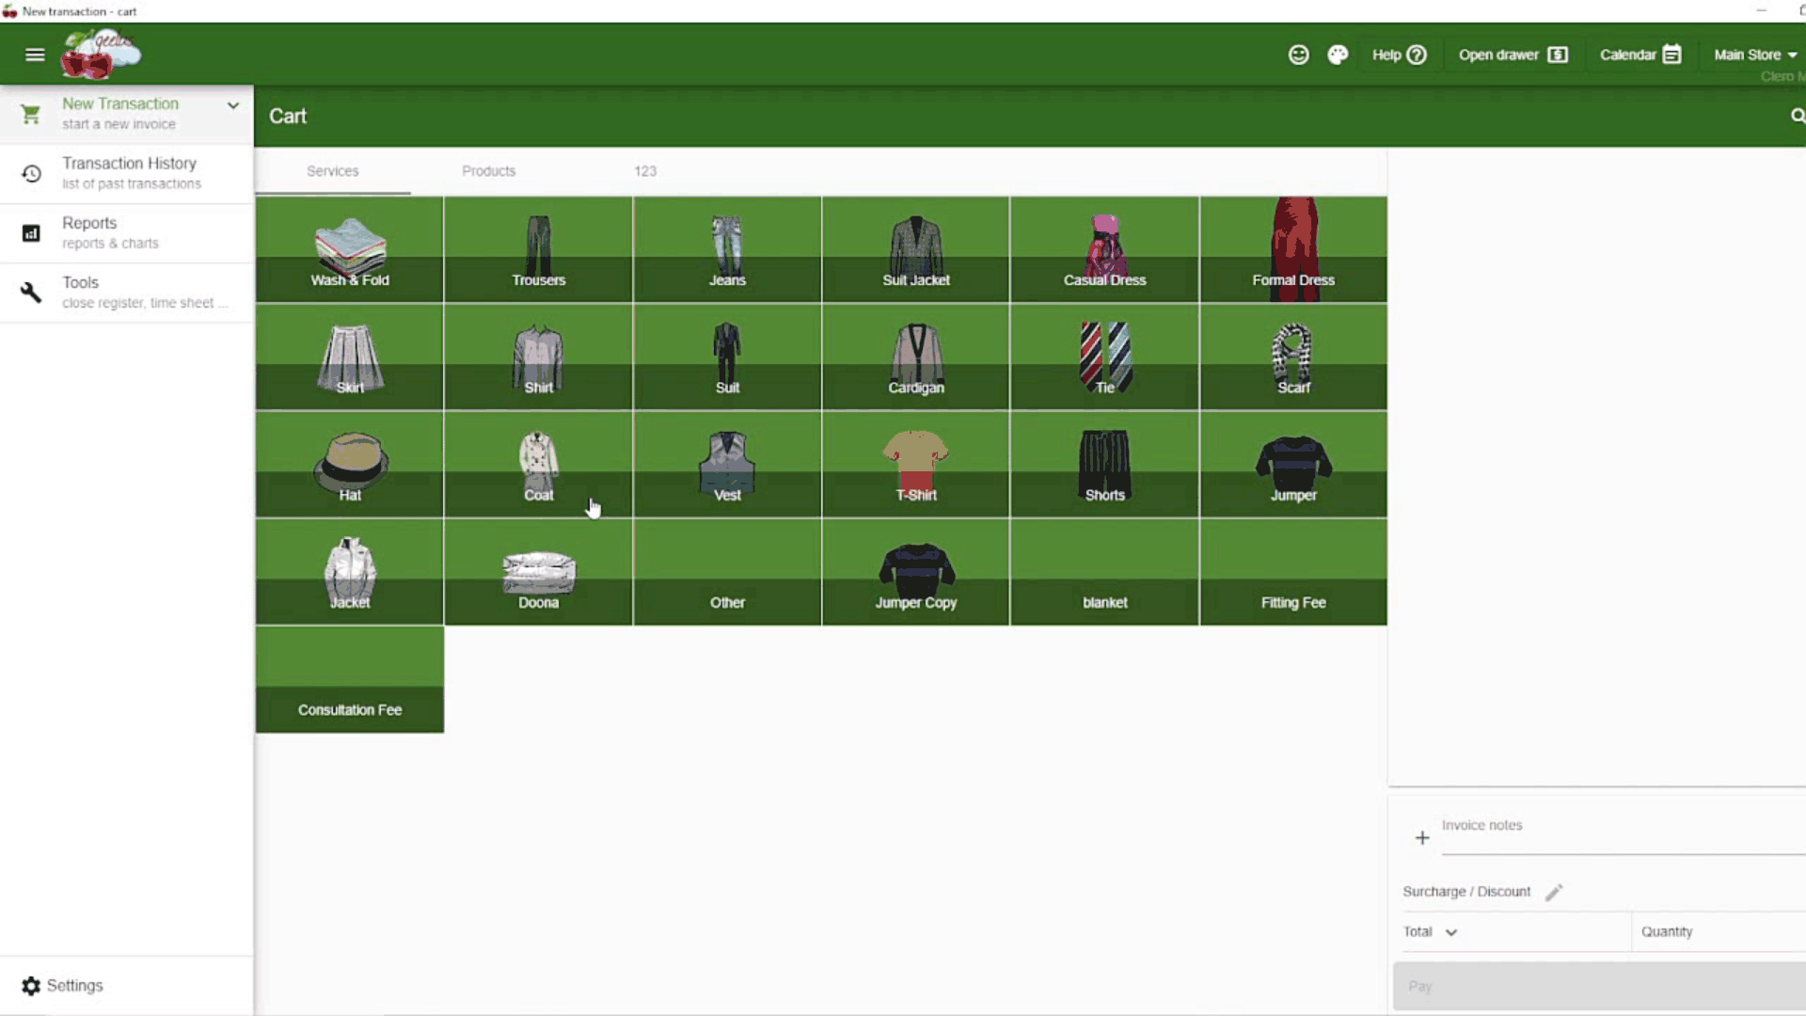Viewport: 1806px width, 1016px height.
Task: Open the Main Store dropdown
Action: click(x=1754, y=55)
